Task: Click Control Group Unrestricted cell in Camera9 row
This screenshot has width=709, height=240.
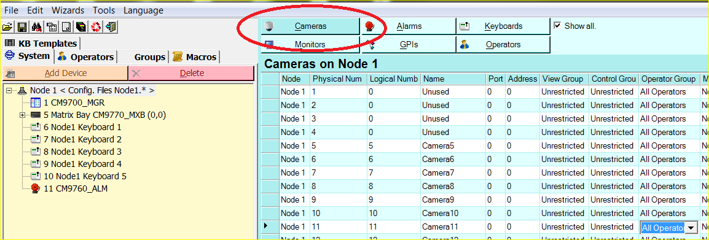Action: coord(614,199)
